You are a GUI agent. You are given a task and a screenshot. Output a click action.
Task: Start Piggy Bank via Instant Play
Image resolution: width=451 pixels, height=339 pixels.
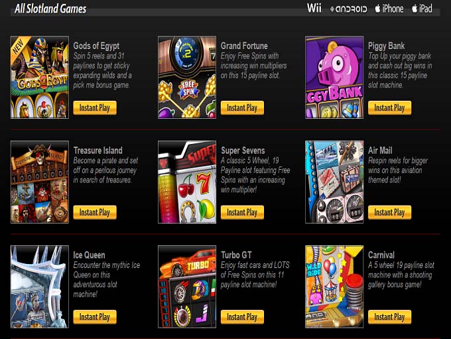pos(389,108)
